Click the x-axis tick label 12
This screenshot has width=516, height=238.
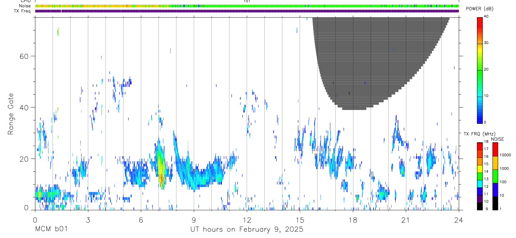tap(247, 220)
